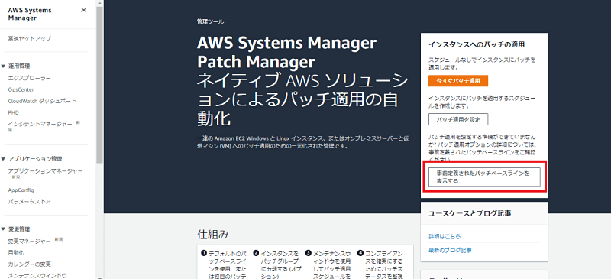Select AppConfig in the sidebar

(x=21, y=190)
